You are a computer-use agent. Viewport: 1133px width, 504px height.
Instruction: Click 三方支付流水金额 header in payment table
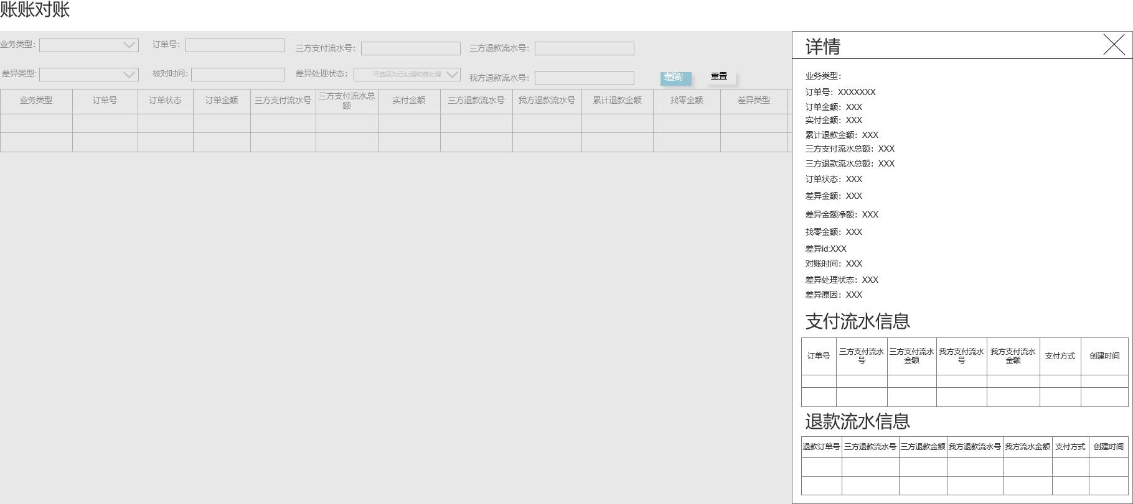point(912,356)
